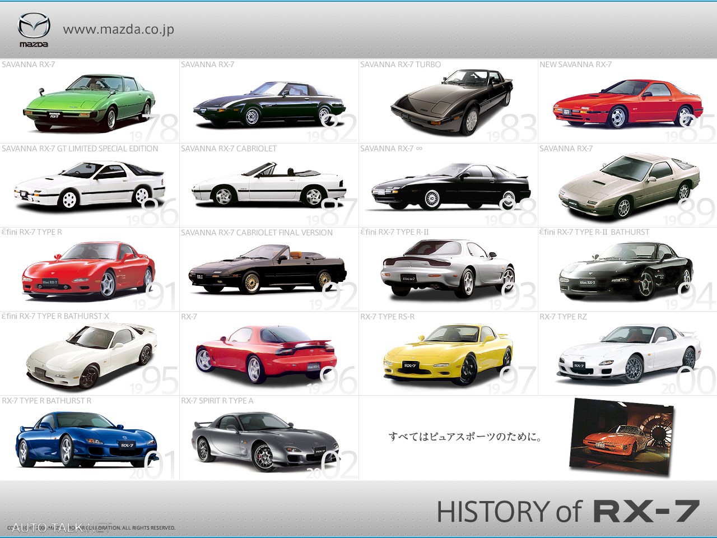The width and height of the screenshot is (717, 538).
Task: Click the HISTORY of RX-7 title text
Action: [x=569, y=510]
